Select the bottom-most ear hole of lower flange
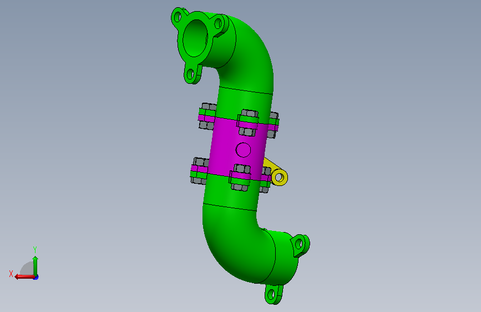The width and height of the screenshot is (481, 312). point(271,295)
